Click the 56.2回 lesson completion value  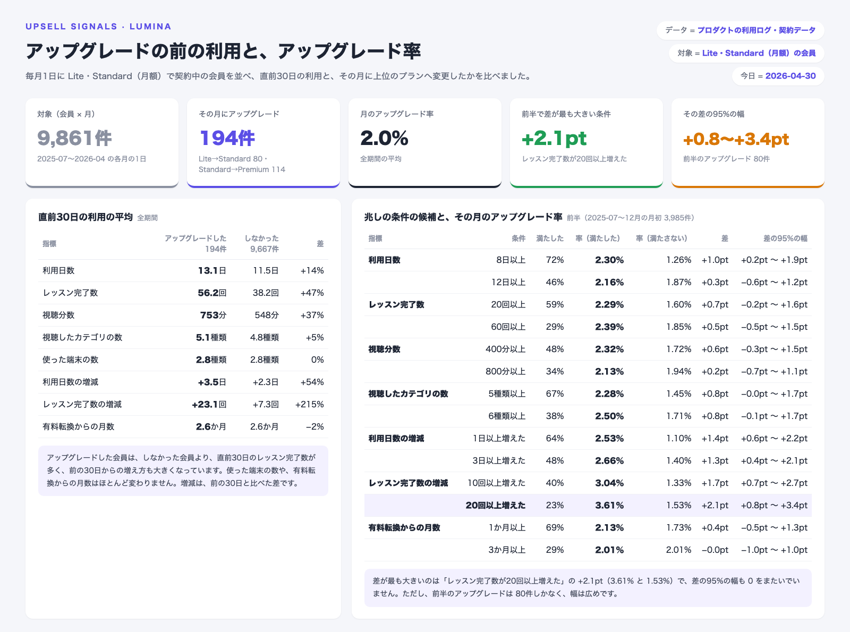point(212,293)
